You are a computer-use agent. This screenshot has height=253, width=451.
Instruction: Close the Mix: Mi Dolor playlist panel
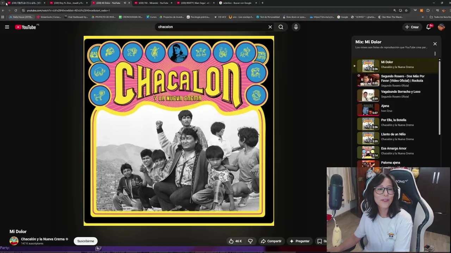435,44
